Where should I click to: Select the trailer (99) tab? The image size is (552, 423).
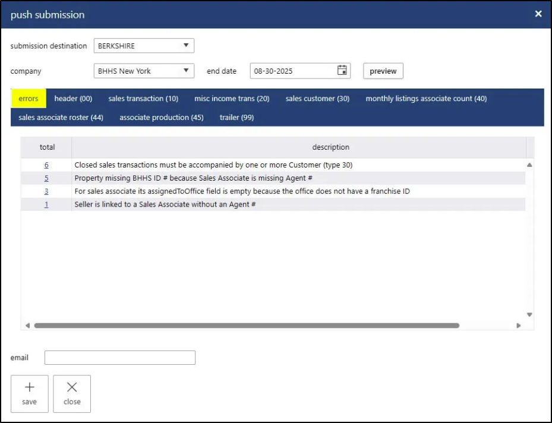(237, 118)
